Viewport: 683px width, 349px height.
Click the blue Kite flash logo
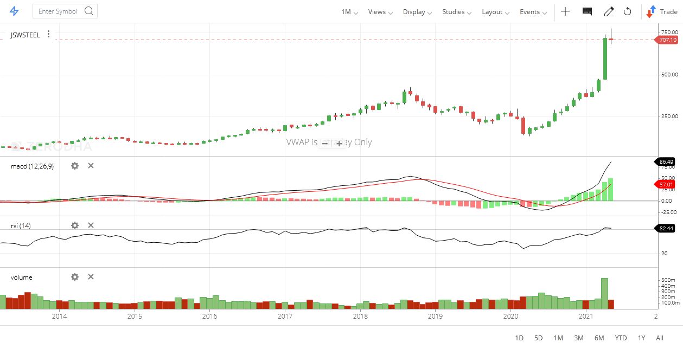(15, 10)
